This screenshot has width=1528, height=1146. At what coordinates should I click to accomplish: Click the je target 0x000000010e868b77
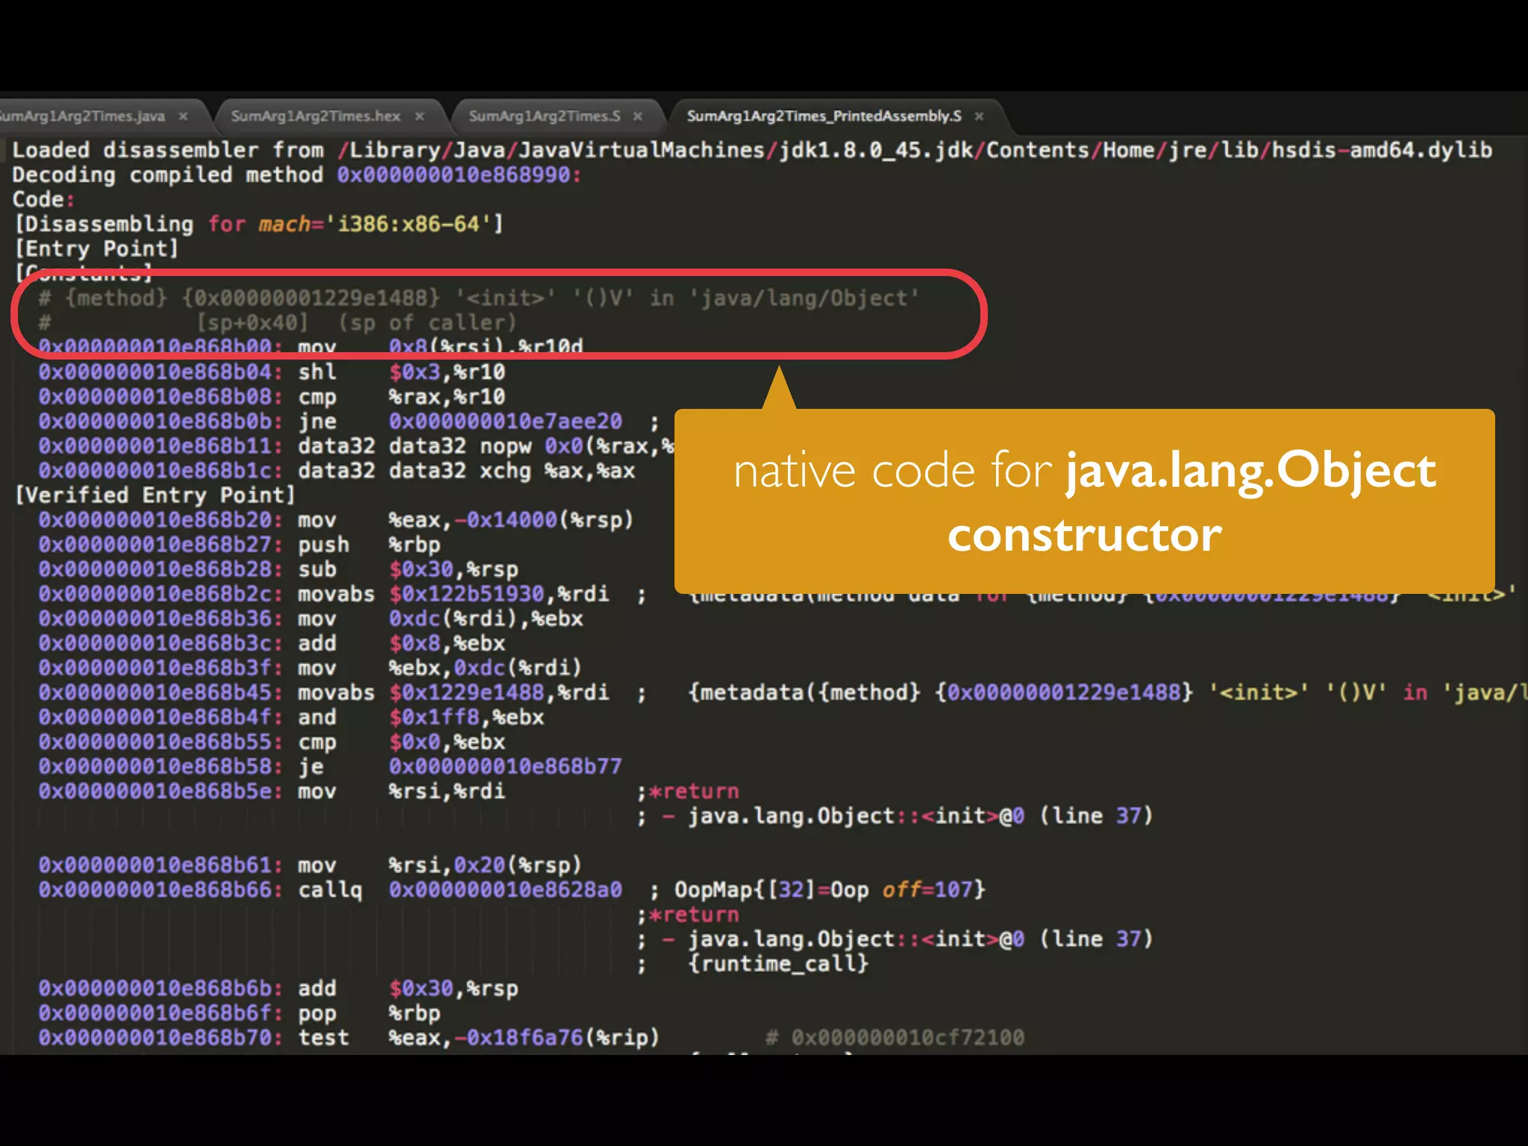point(505,766)
